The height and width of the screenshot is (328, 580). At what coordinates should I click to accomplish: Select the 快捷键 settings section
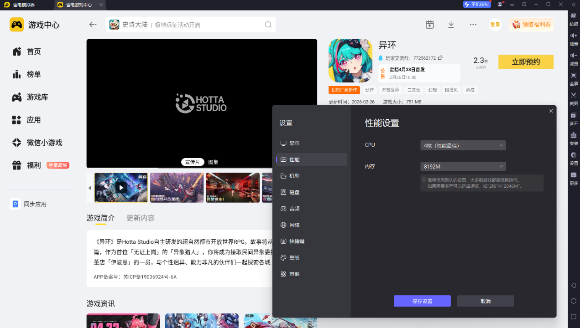coord(296,241)
